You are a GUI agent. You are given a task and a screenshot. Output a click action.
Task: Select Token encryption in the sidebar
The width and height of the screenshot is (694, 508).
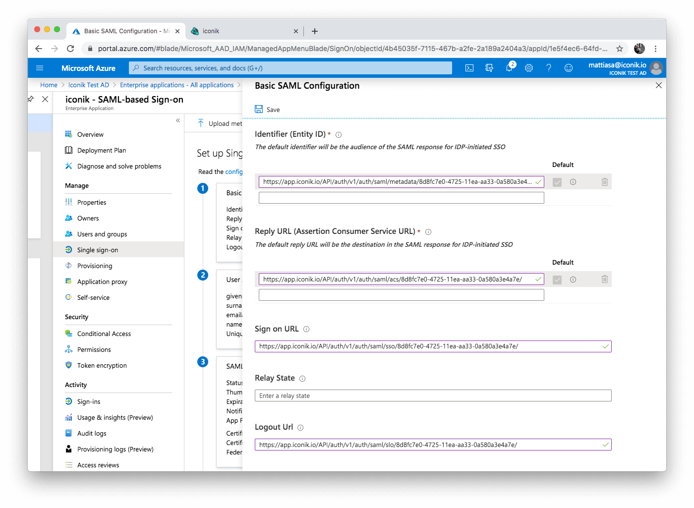point(102,365)
